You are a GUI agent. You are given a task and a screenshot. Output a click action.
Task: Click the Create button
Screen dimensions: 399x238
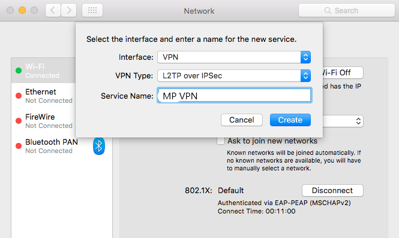click(290, 120)
